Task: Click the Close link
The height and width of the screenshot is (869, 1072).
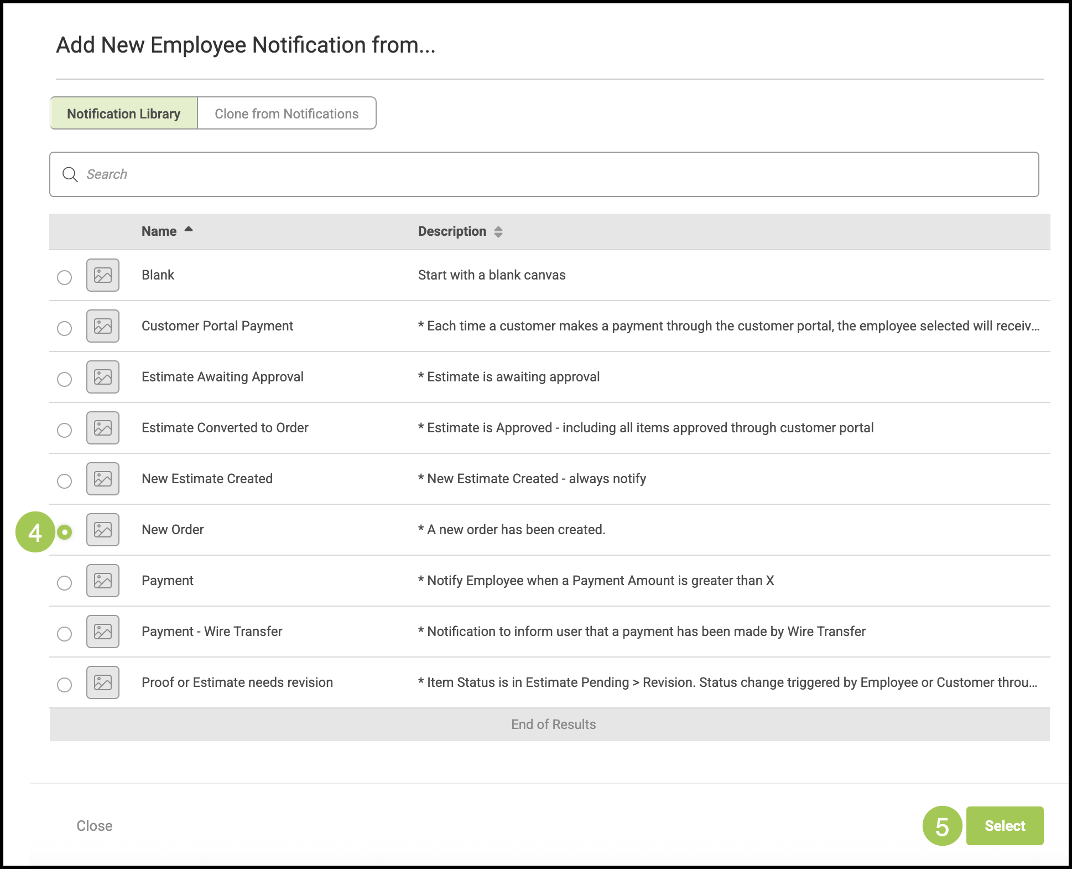Action: [95, 826]
